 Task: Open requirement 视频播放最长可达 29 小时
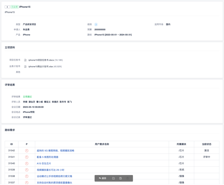(x=50, y=170)
